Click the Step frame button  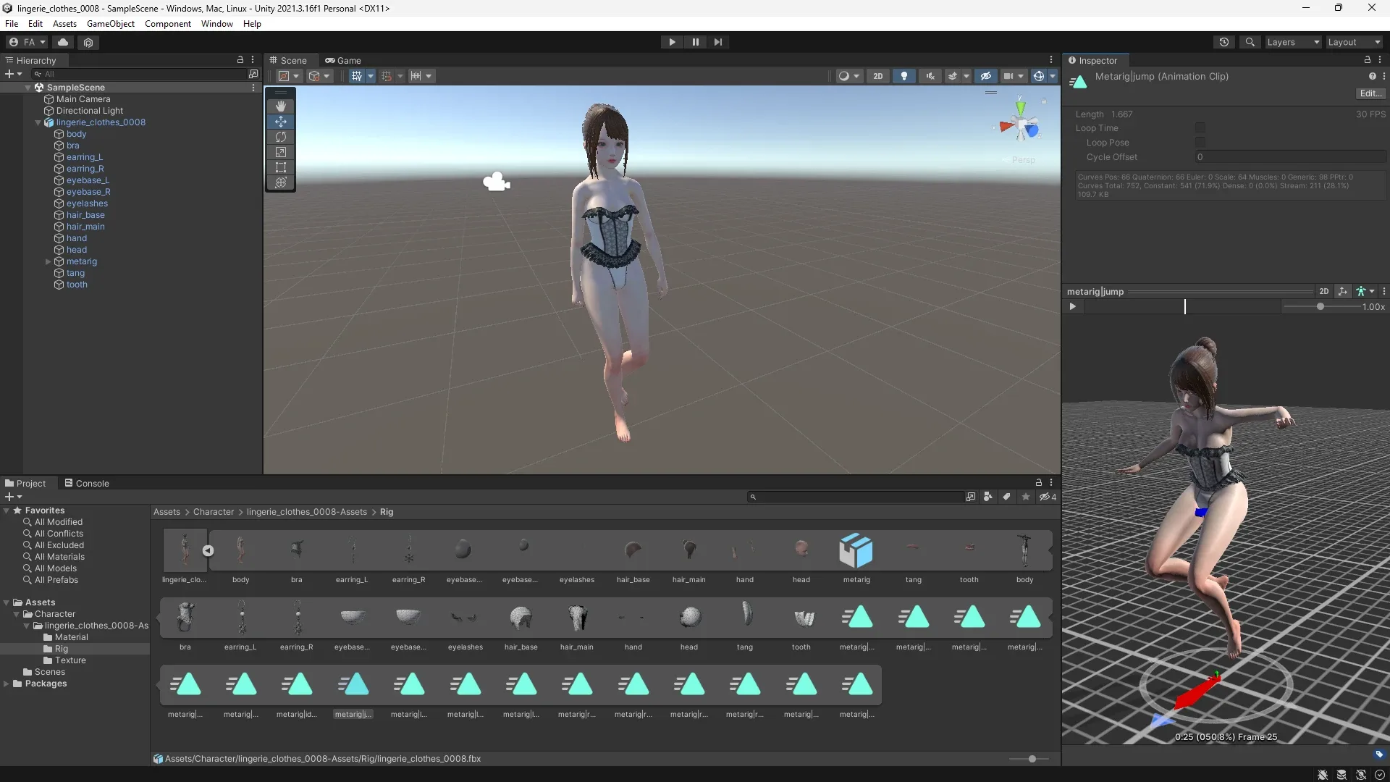pos(717,41)
